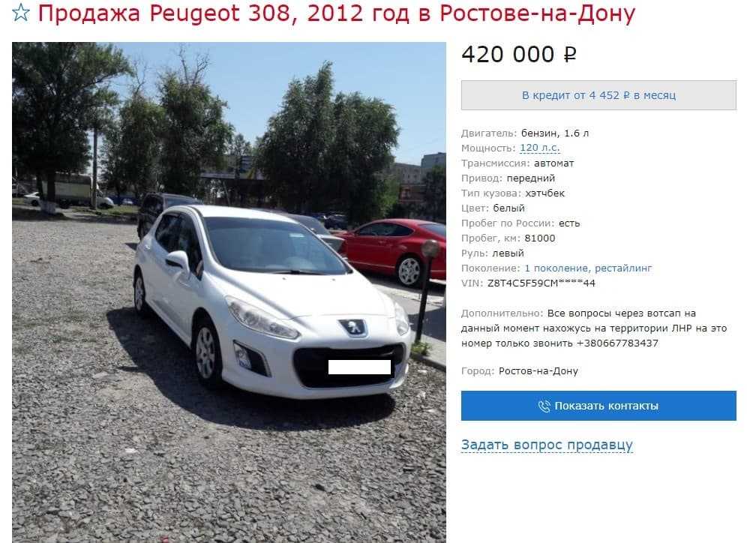Image resolution: width=747 pixels, height=543 pixels.
Task: Click the Задать вопрос продавцу link
Action: coord(547,445)
